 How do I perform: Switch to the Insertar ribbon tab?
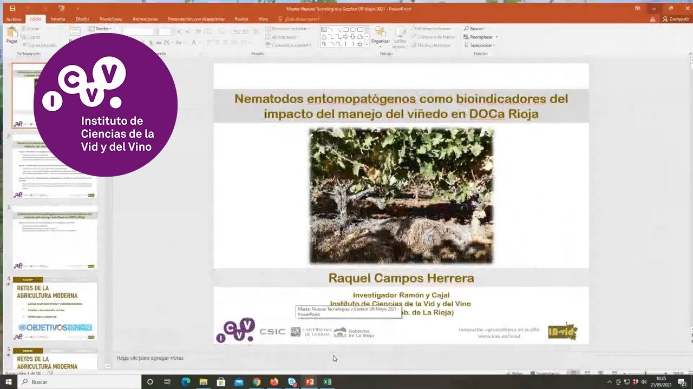click(x=58, y=19)
